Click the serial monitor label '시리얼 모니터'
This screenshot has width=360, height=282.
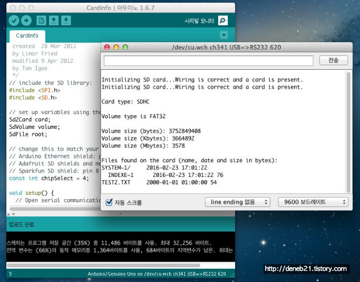coord(199,21)
